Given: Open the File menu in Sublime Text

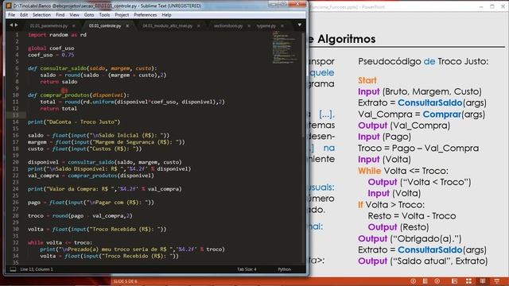Looking at the screenshot, I should pos(11,15).
